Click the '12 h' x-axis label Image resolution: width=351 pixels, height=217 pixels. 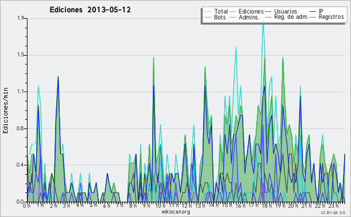coord(187,206)
